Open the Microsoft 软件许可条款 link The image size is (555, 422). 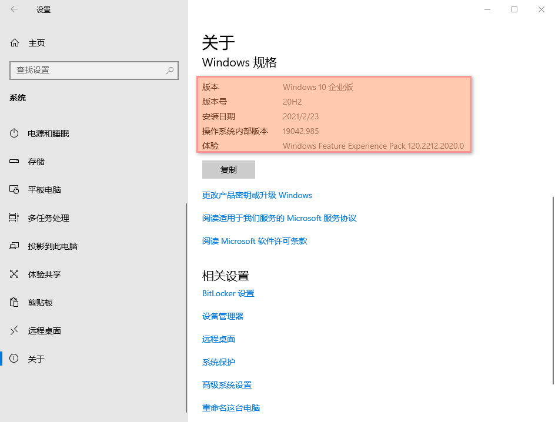click(x=255, y=241)
